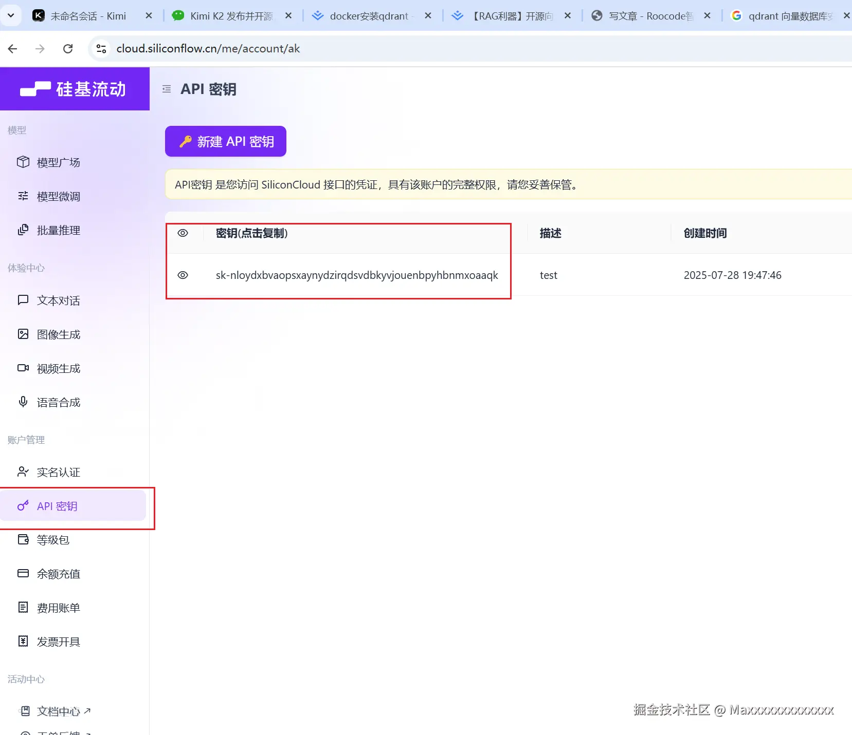Close the 未命名会话 - Kimi tab
This screenshot has height=735, width=852.
pos(149,16)
